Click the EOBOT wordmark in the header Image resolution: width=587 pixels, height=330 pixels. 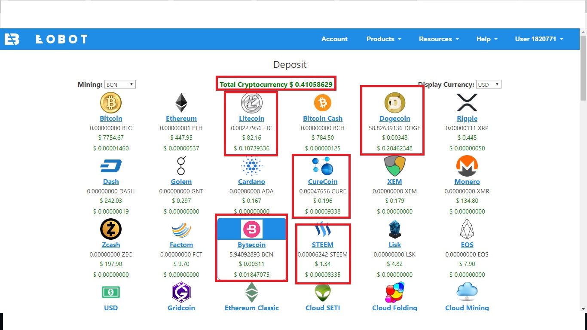coord(61,39)
